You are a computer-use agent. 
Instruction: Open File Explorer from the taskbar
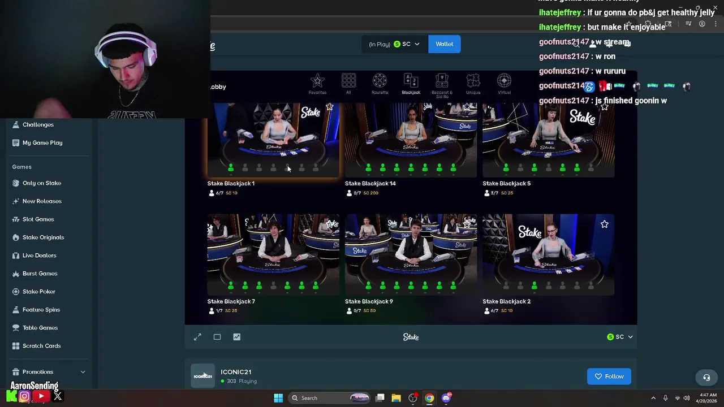click(396, 398)
